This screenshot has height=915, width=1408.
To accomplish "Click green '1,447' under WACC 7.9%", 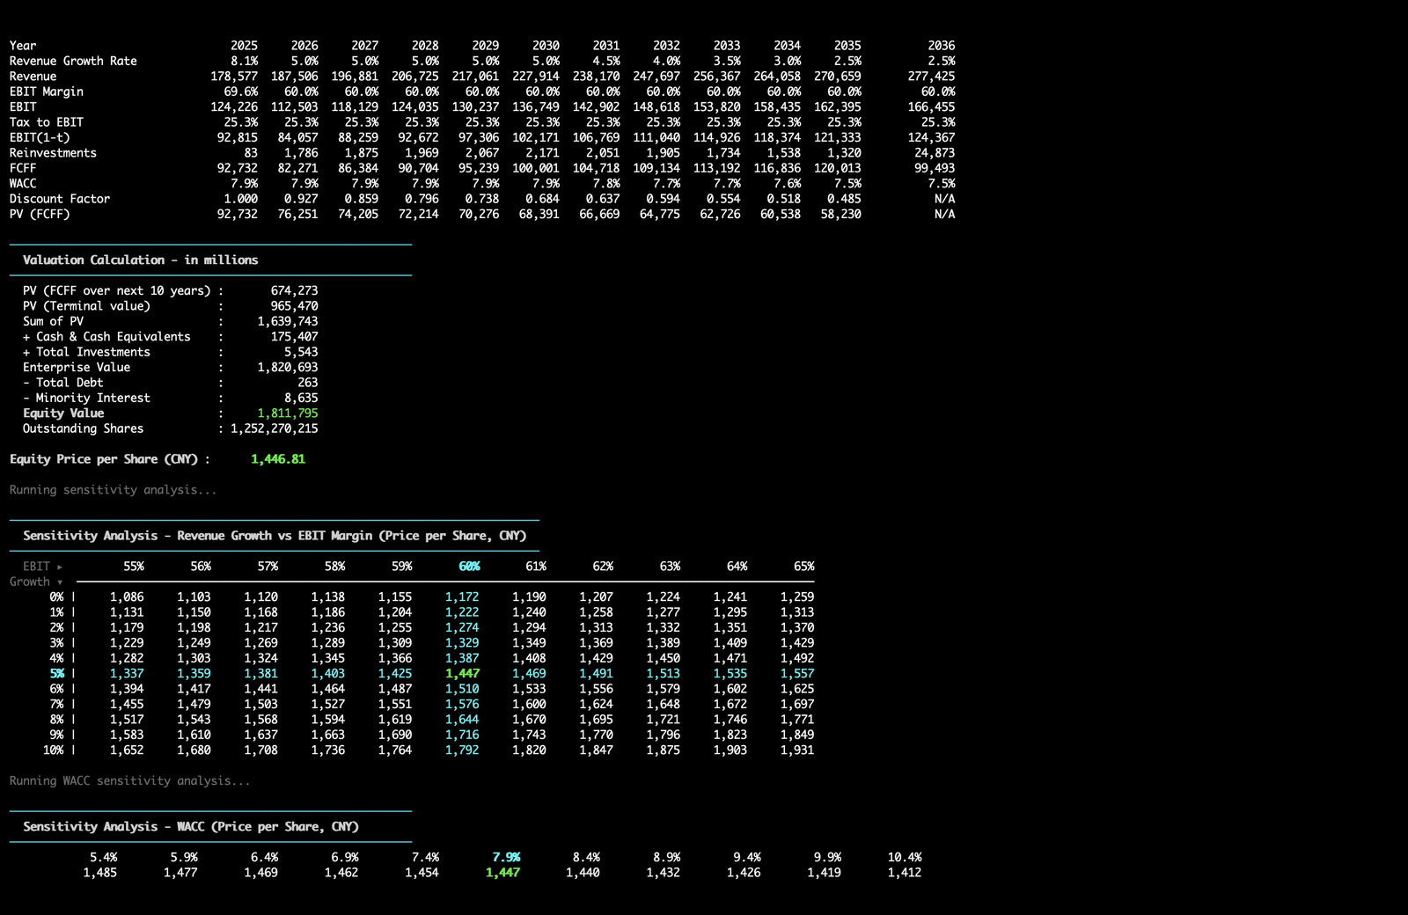I will pyautogui.click(x=502, y=873).
